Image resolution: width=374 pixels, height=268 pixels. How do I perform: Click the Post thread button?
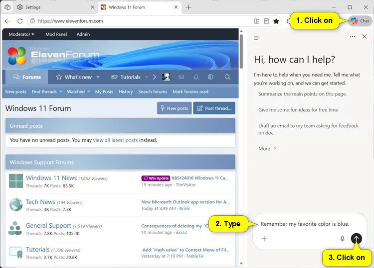click(214, 108)
